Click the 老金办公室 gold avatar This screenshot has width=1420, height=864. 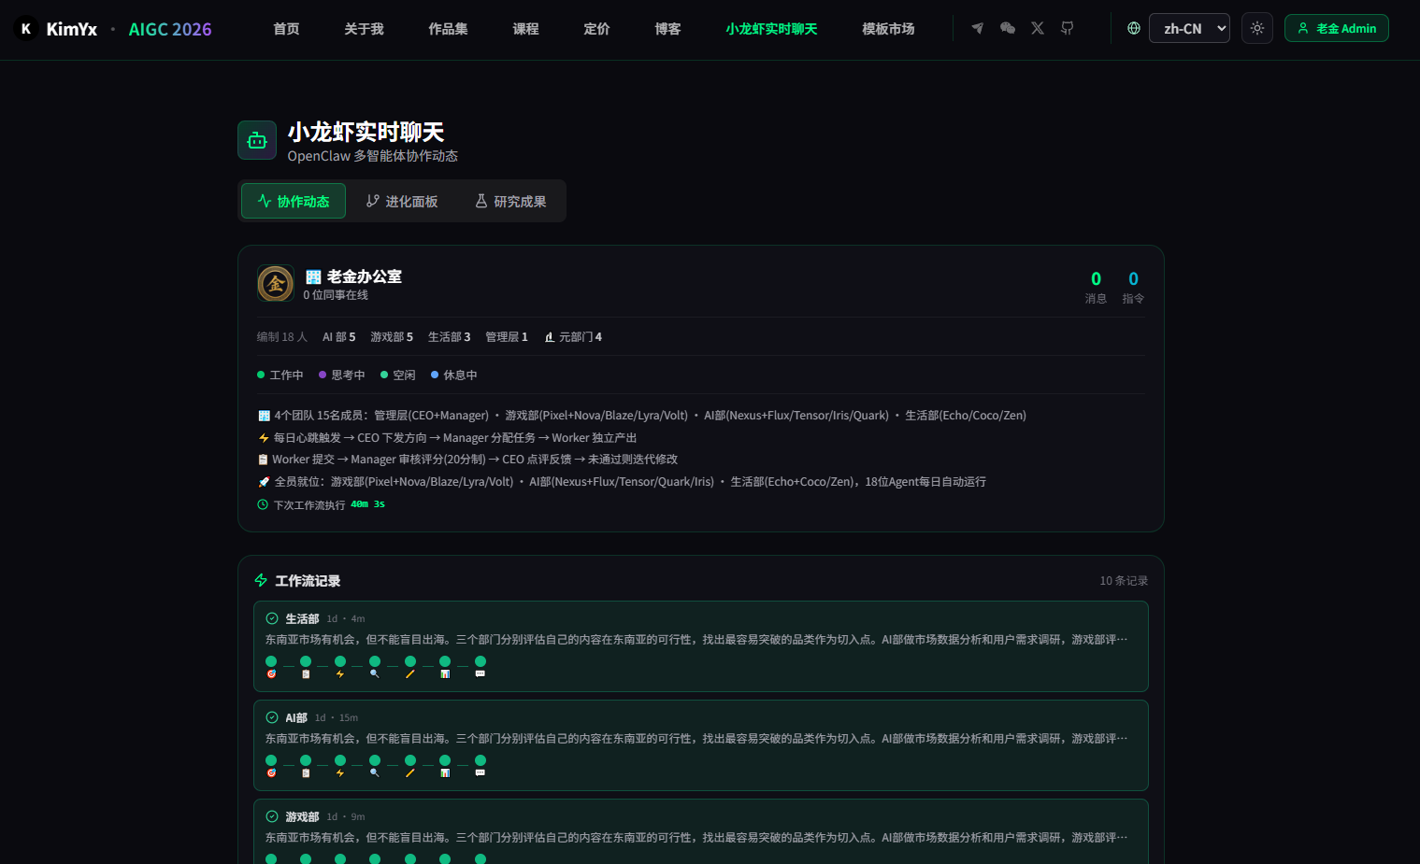point(276,283)
